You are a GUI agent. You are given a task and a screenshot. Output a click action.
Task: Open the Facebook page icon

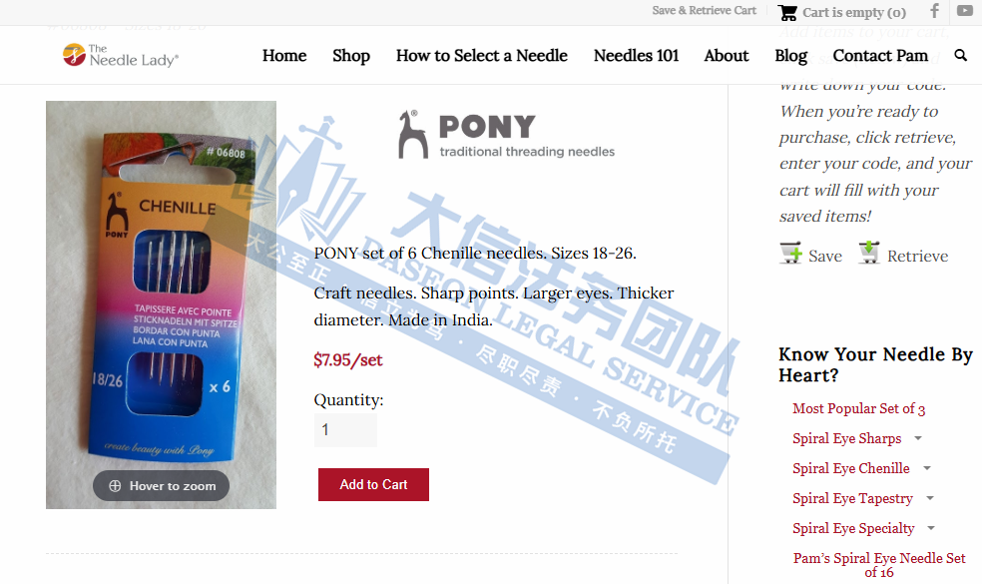(x=934, y=11)
